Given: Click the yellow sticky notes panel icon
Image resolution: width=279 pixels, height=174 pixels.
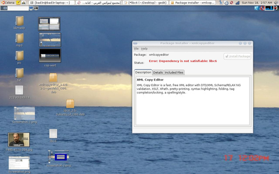Looking at the screenshot, I should tap(18, 3).
